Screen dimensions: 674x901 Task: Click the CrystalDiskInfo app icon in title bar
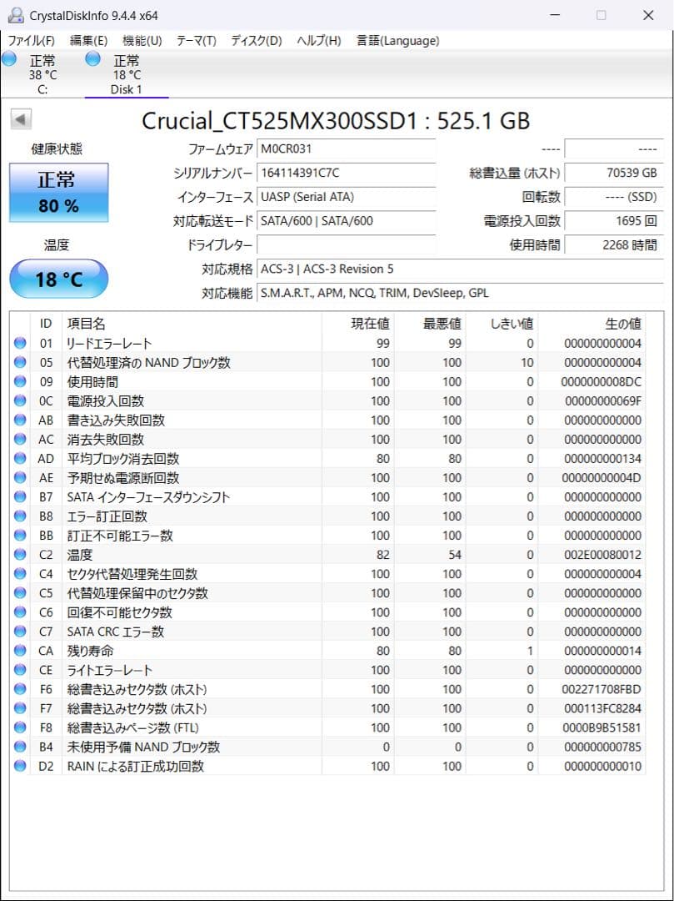16,16
